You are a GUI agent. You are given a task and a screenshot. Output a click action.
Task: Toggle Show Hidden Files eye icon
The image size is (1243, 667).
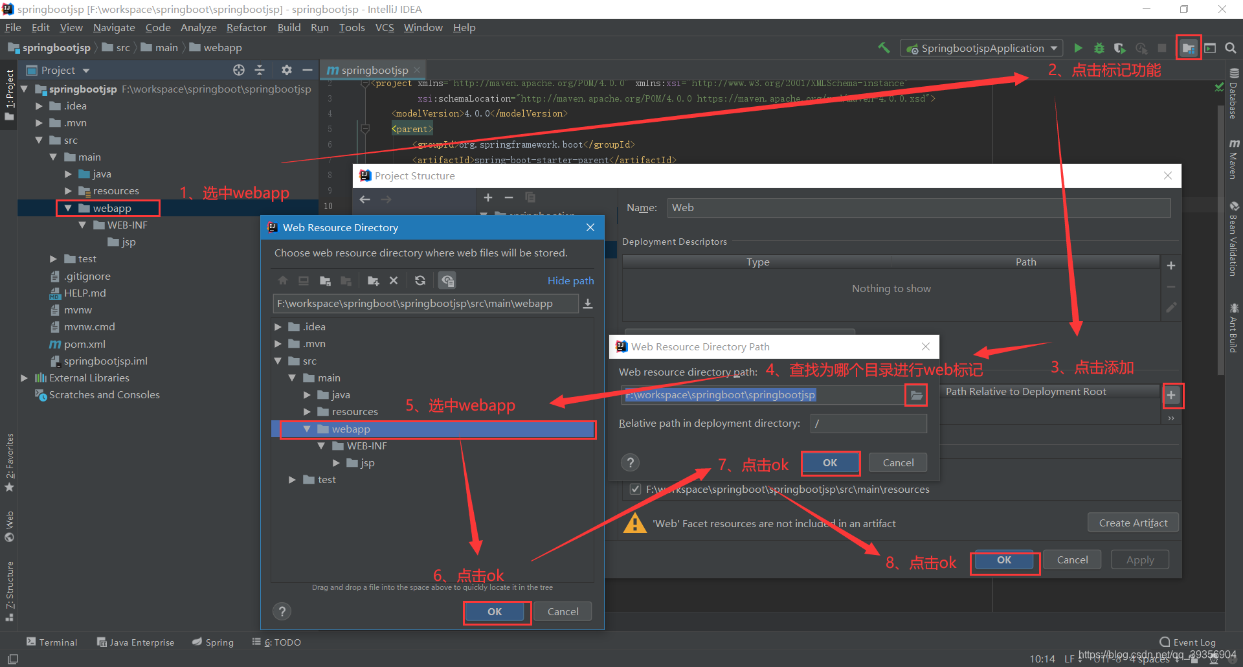[447, 280]
